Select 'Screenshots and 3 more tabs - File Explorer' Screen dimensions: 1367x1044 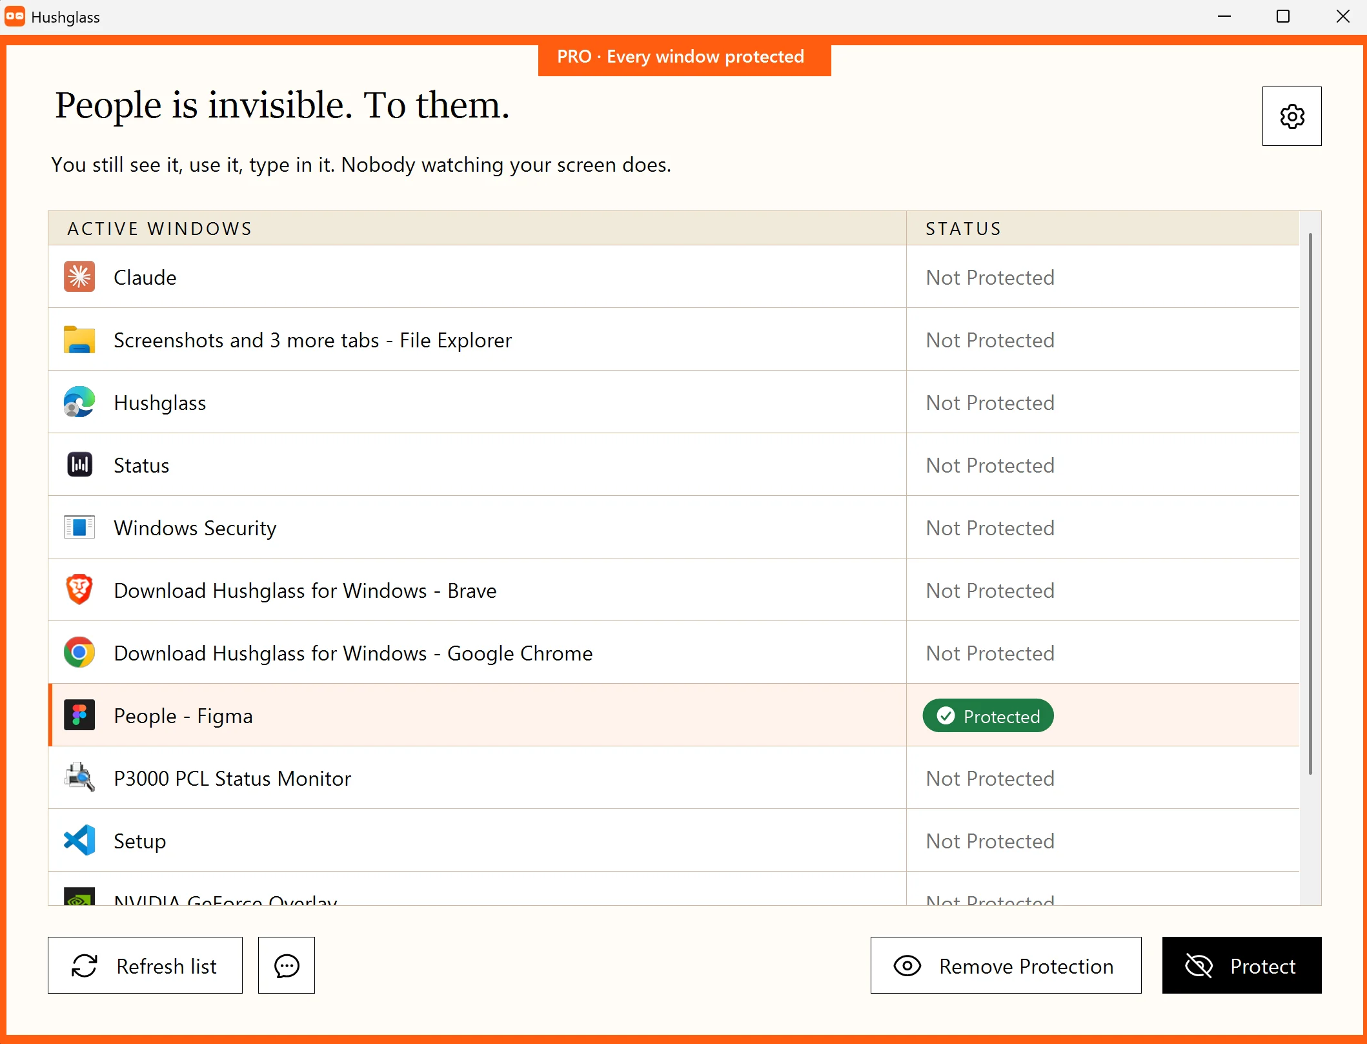(x=313, y=340)
